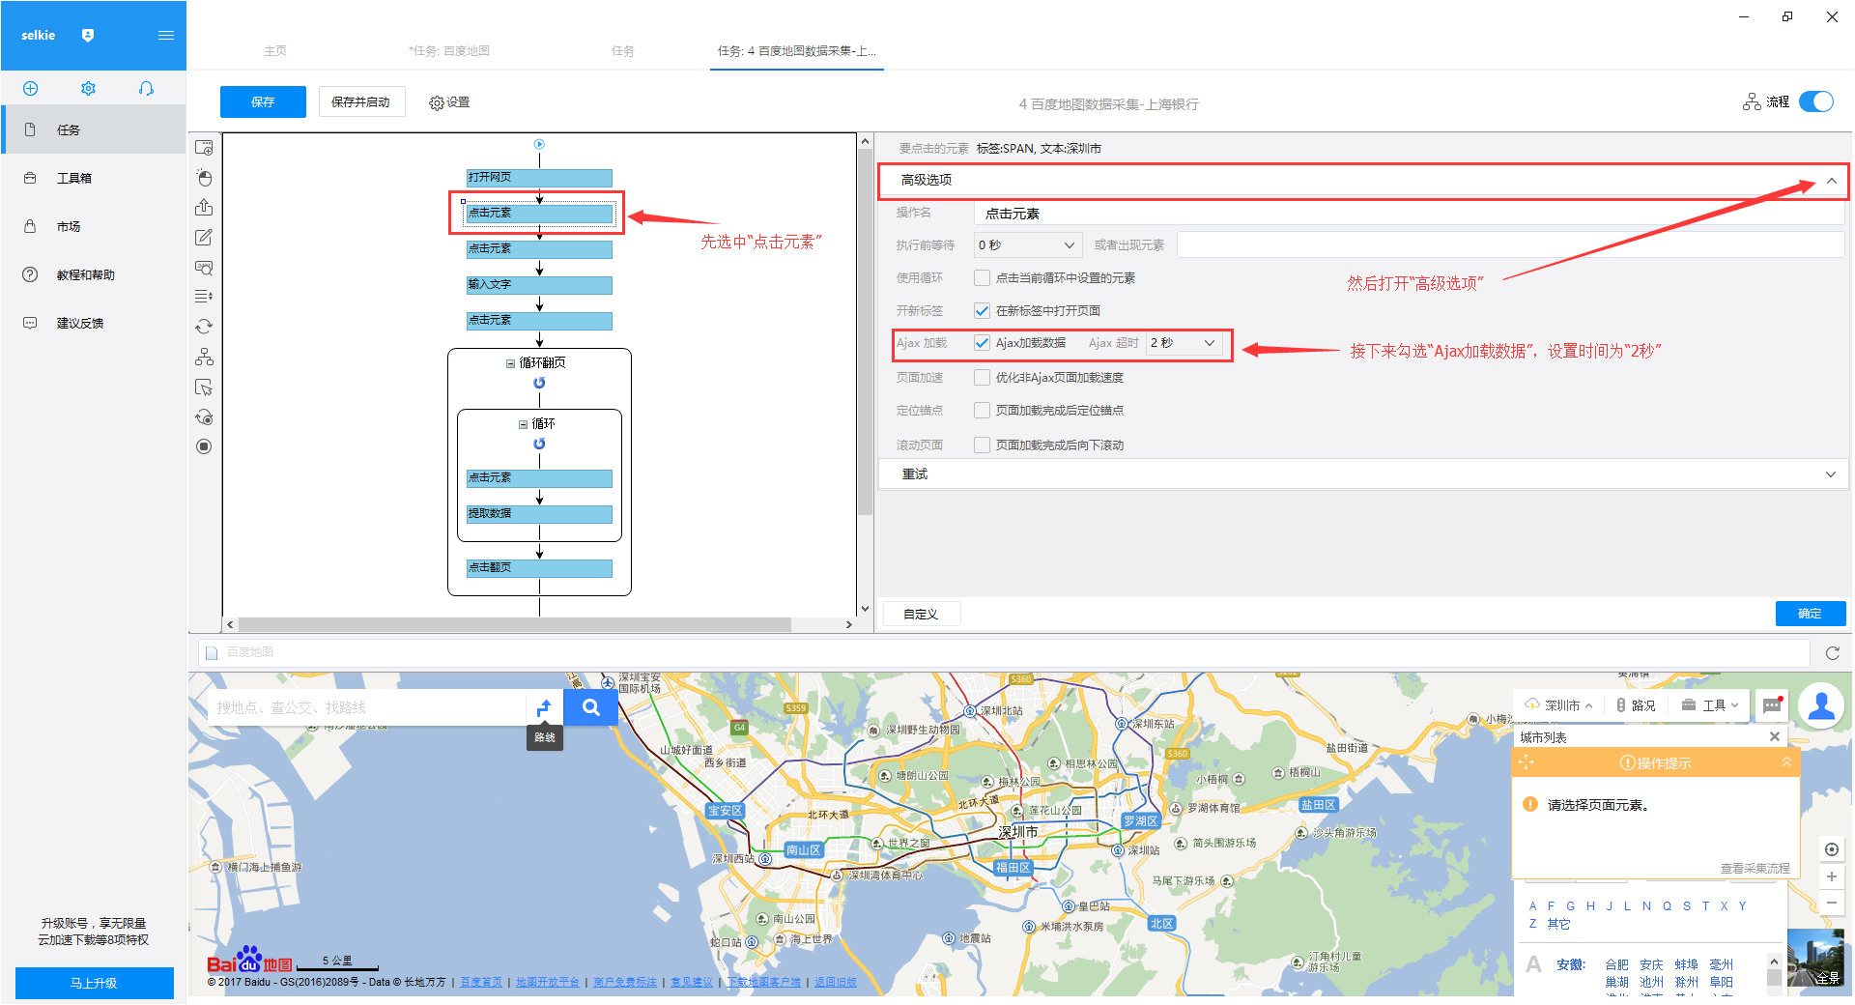Select the stop process tool icon
Viewport: 1855px width, 1005px height.
click(x=204, y=446)
